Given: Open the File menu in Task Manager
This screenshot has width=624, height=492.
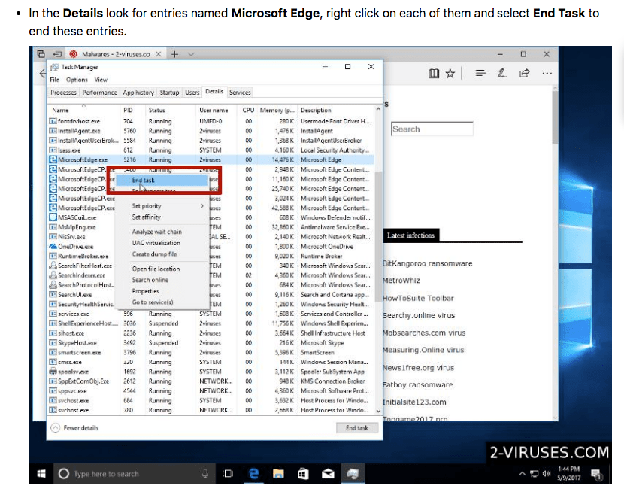Looking at the screenshot, I should click(55, 80).
